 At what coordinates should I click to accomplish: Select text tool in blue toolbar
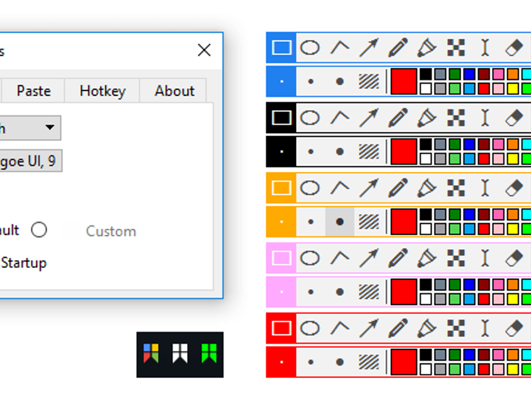[x=485, y=47]
